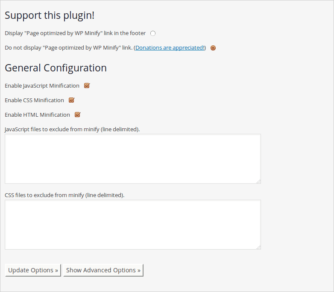Focus the JavaScript files to exclude textarea

(x=133, y=159)
